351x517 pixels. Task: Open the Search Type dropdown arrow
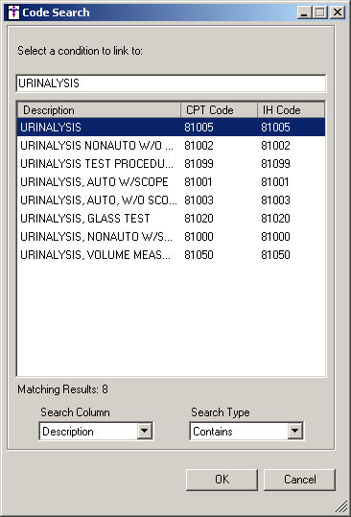coord(295,431)
